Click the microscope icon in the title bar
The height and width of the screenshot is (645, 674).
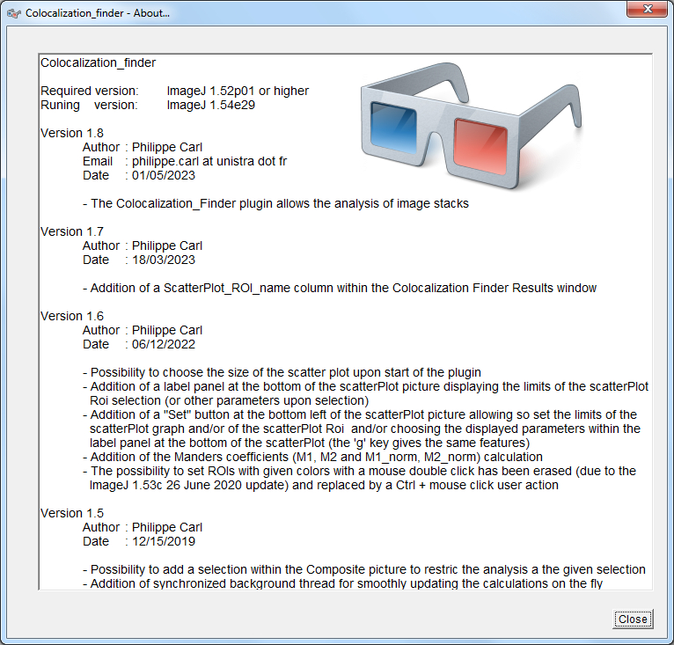coord(13,13)
